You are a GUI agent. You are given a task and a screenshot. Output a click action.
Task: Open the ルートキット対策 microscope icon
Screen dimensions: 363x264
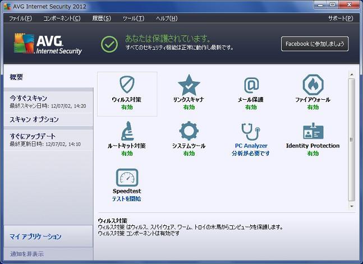click(x=127, y=131)
